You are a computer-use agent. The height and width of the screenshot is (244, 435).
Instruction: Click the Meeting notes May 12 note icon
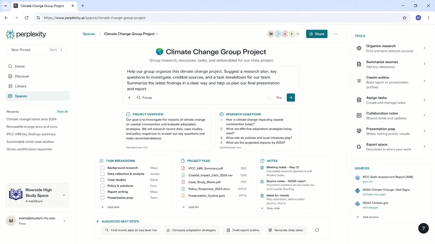(262, 168)
